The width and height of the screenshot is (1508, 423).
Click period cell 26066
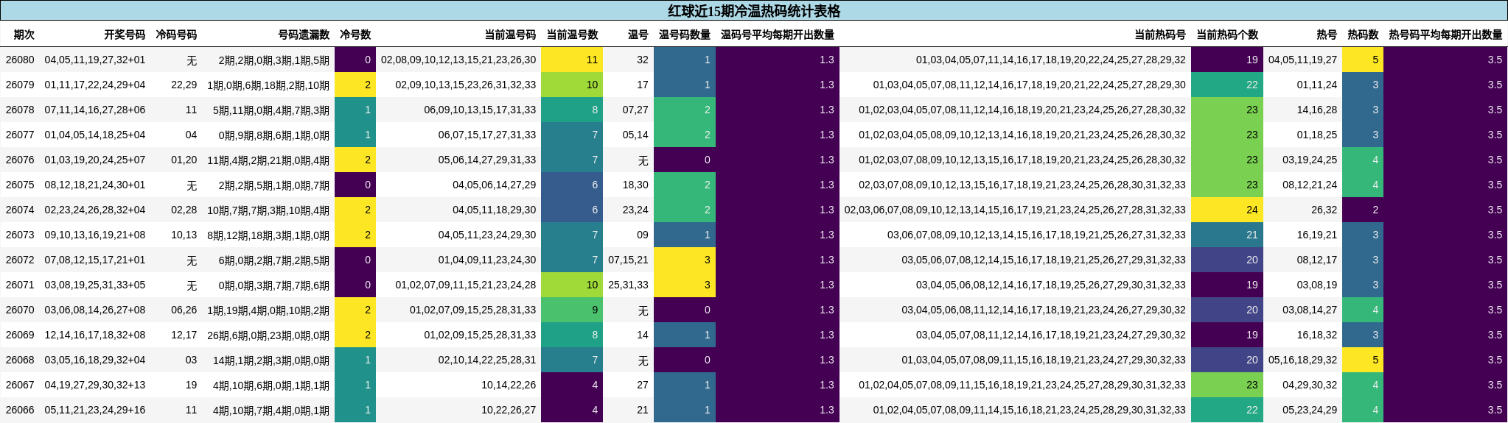click(20, 410)
